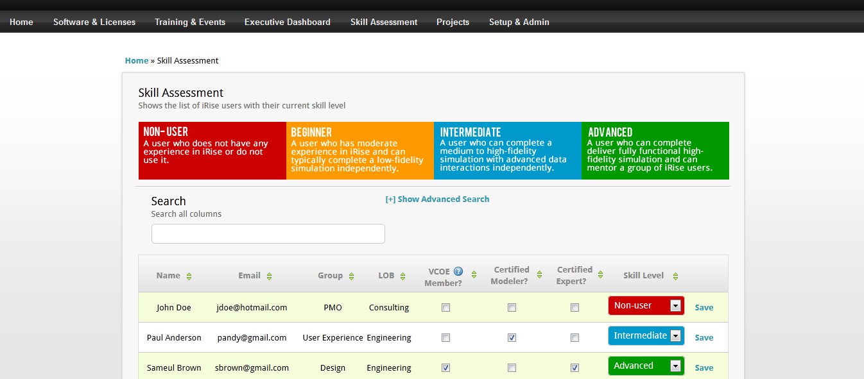Click the Home breadcrumb link
Screen dimensions: 864x379
137,61
